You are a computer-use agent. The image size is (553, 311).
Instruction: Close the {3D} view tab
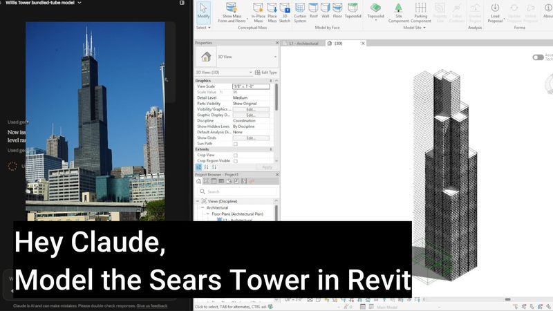tap(363, 44)
